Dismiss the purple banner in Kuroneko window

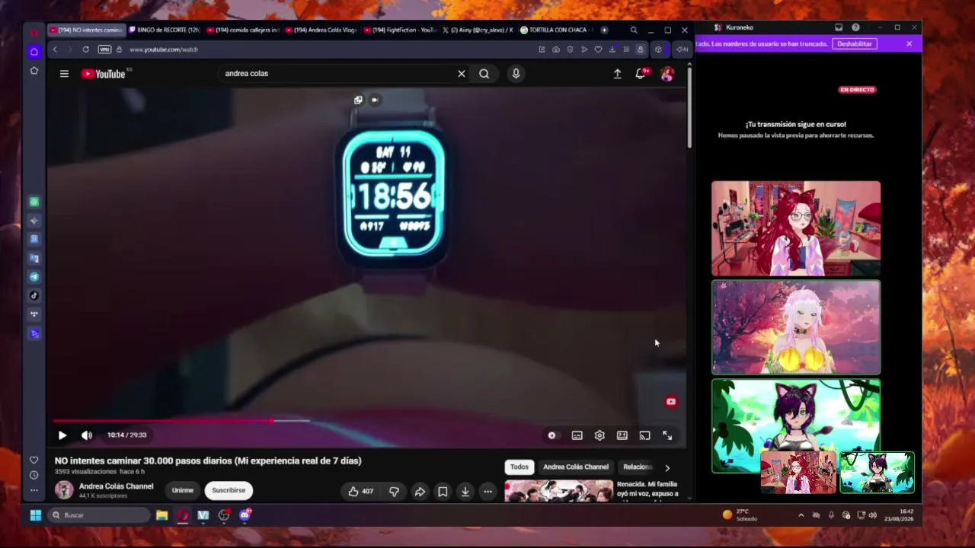click(x=909, y=44)
